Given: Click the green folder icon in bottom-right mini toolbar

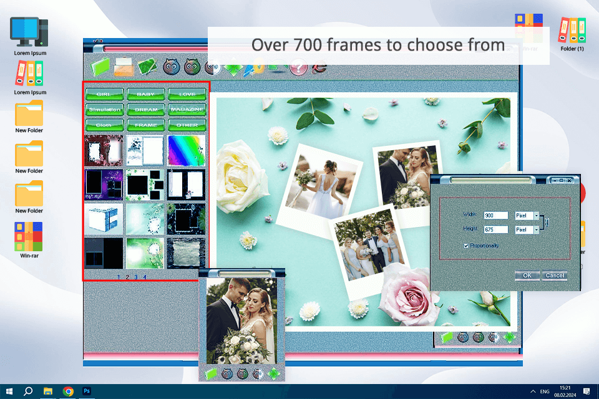Looking at the screenshot, I should pyautogui.click(x=446, y=337).
